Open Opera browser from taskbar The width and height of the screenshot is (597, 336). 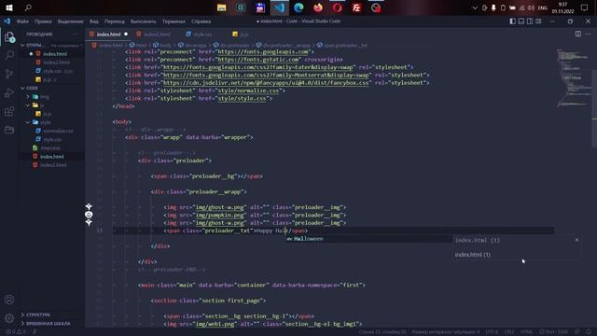pyautogui.click(x=338, y=7)
